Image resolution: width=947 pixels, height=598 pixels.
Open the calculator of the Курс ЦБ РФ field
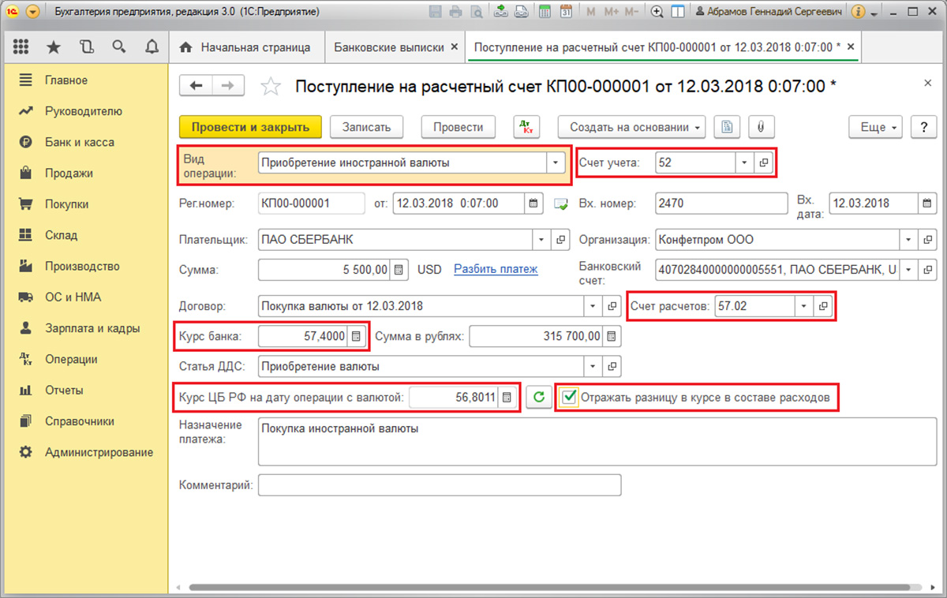point(507,398)
